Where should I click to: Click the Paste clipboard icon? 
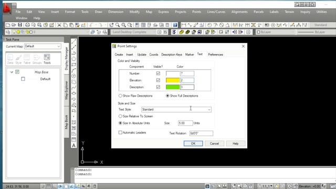[71, 25]
